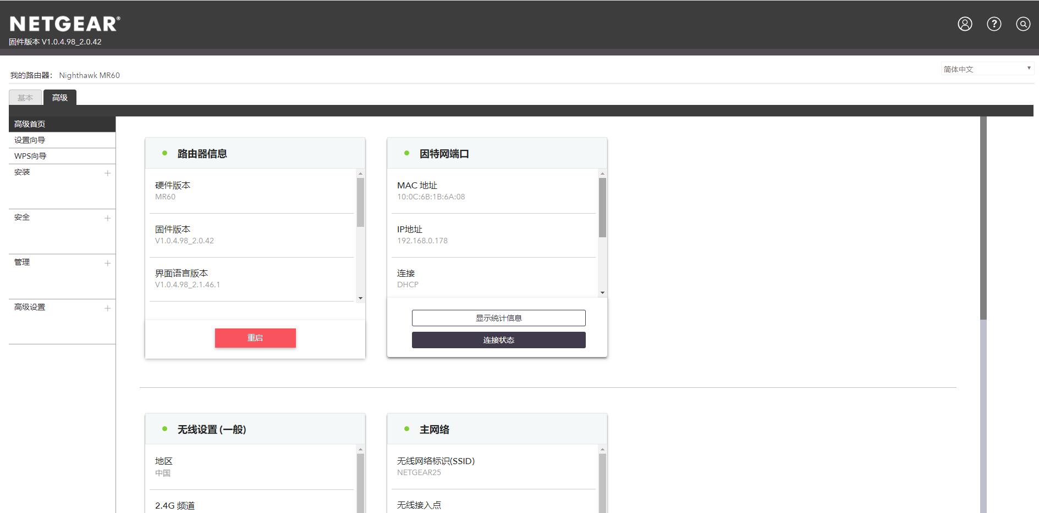Open WPS向导 in the sidebar
This screenshot has height=513, width=1039.
(30, 156)
